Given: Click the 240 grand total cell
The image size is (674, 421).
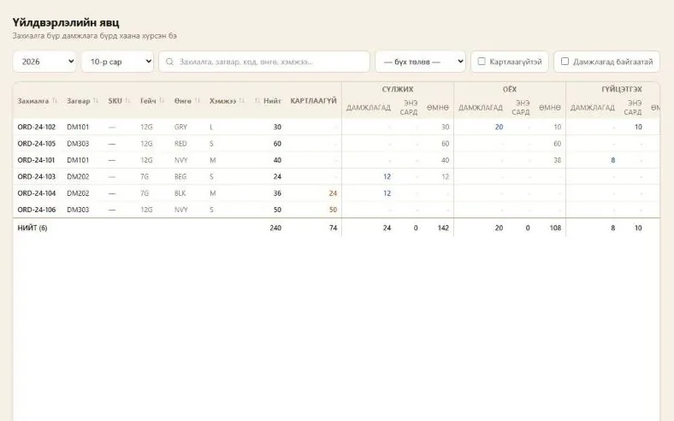Looking at the screenshot, I should click(275, 228).
